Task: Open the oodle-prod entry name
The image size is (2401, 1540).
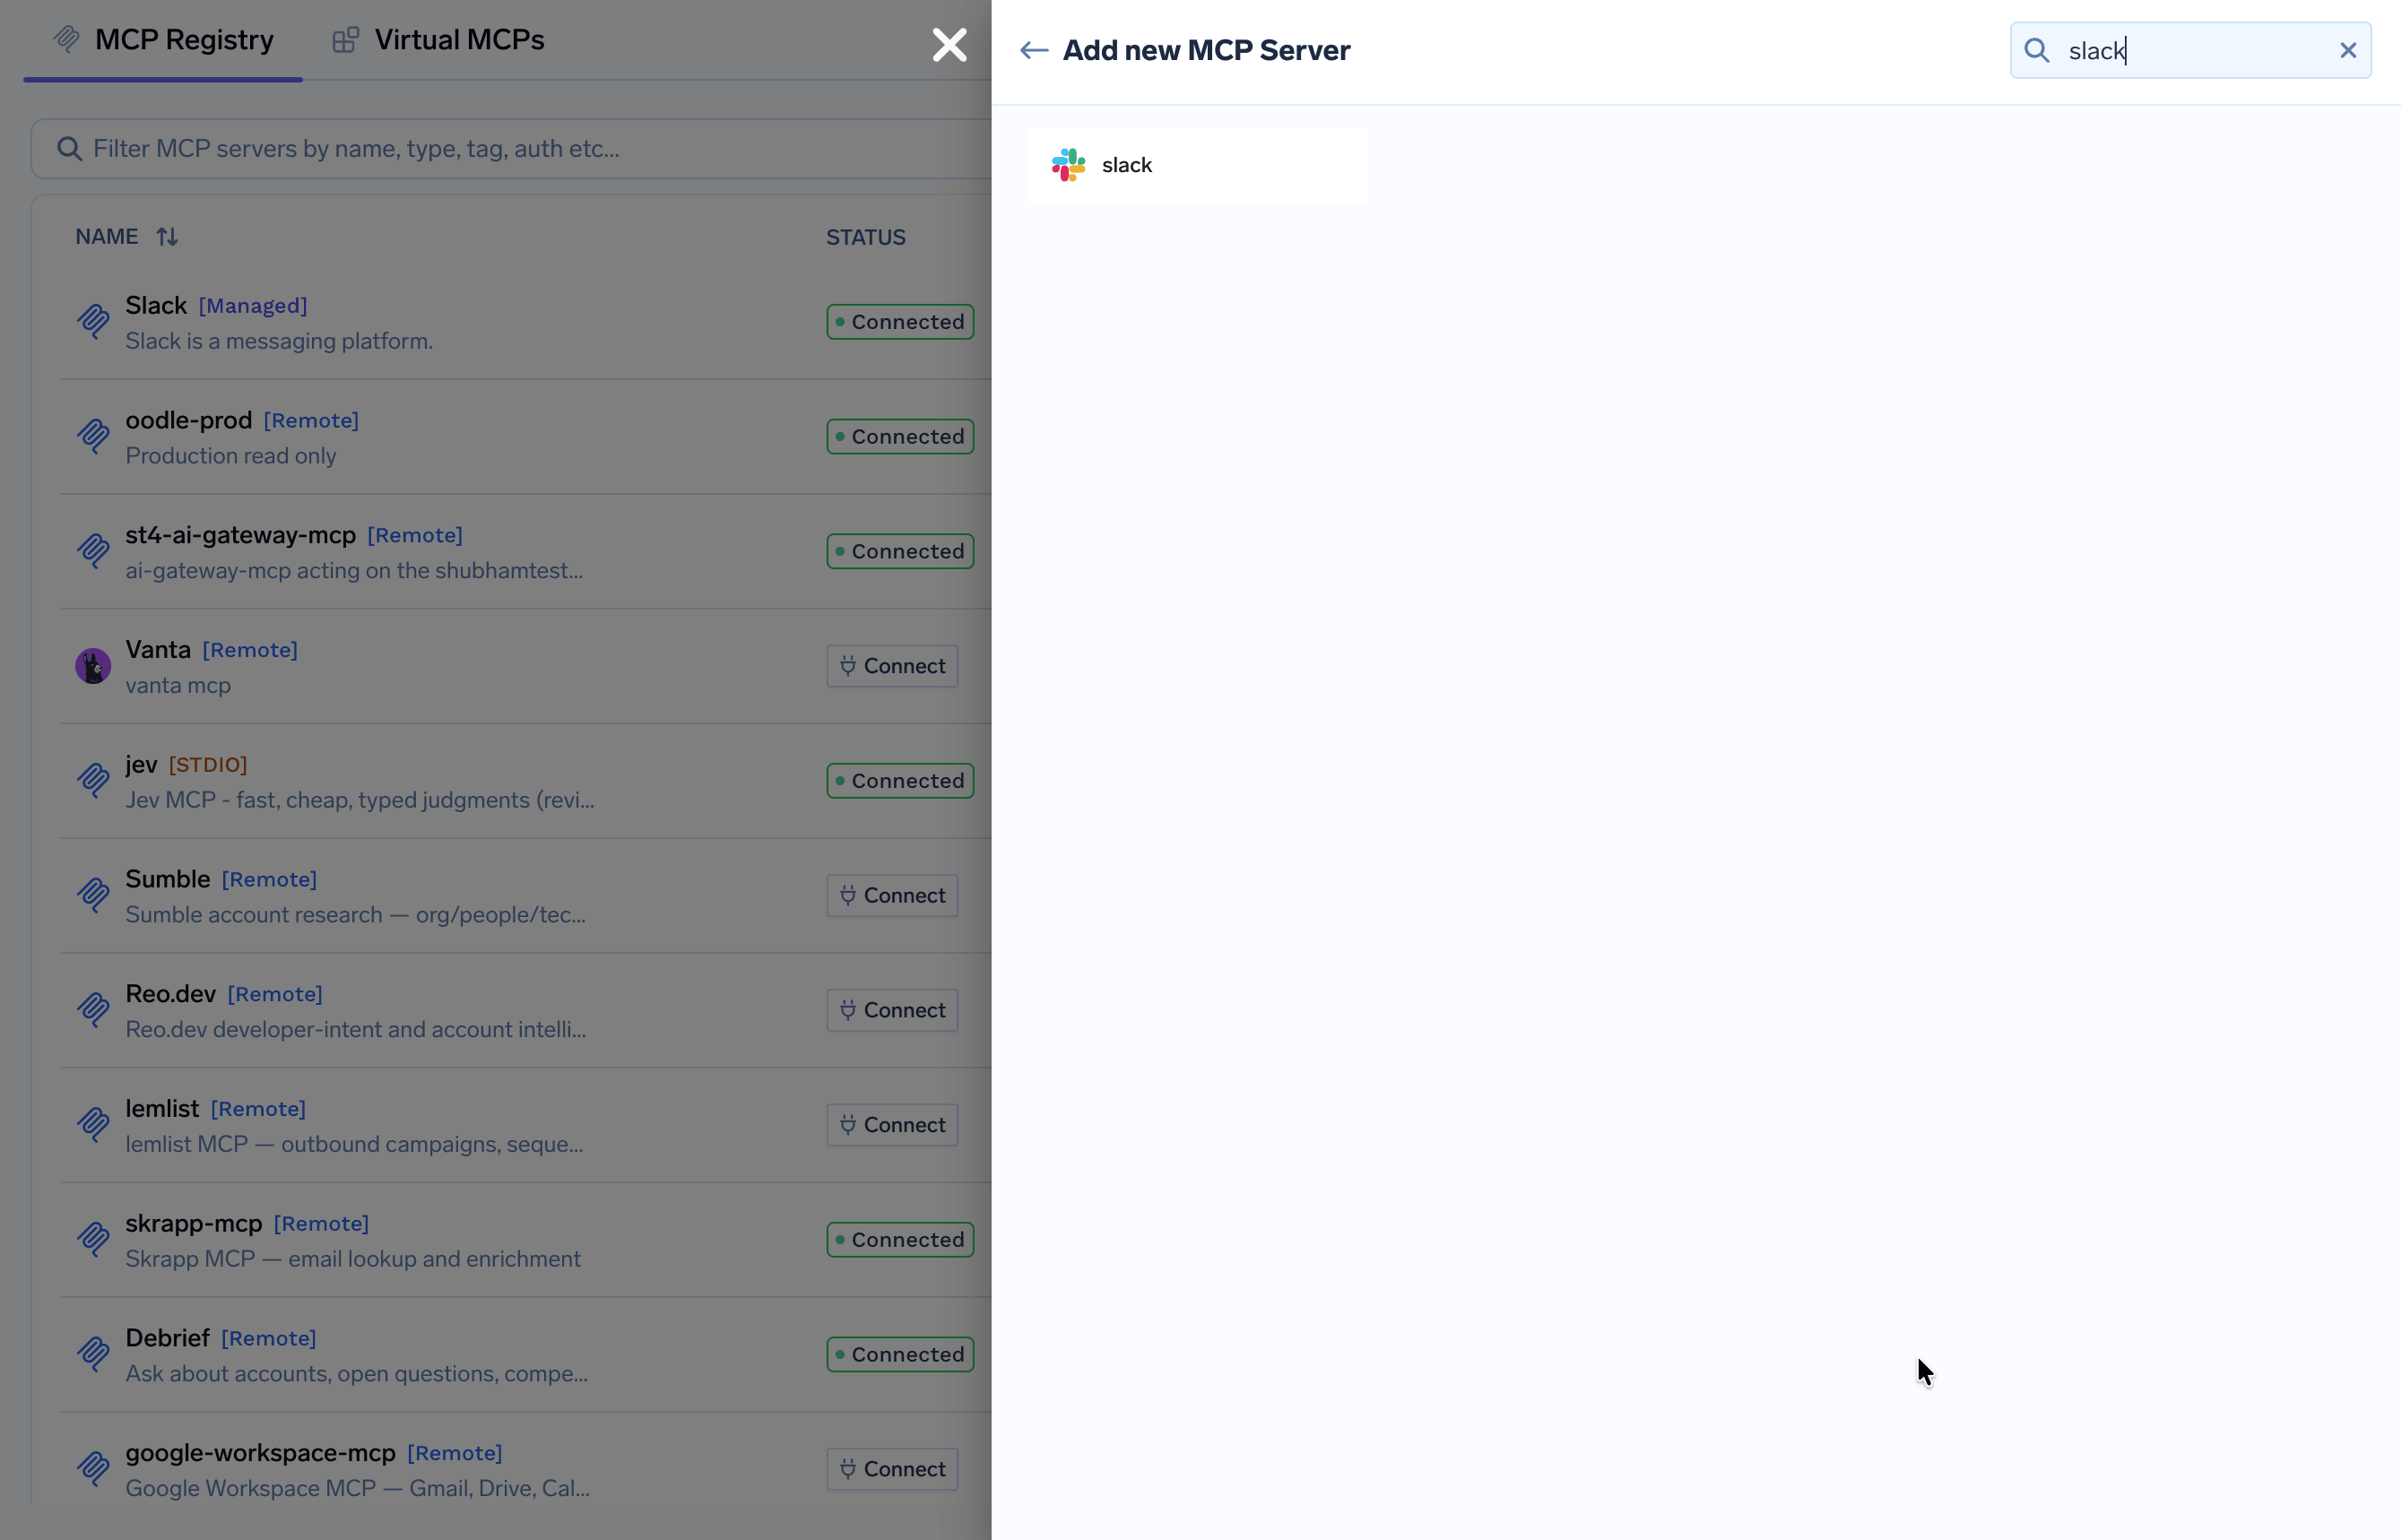Action: [x=188, y=420]
